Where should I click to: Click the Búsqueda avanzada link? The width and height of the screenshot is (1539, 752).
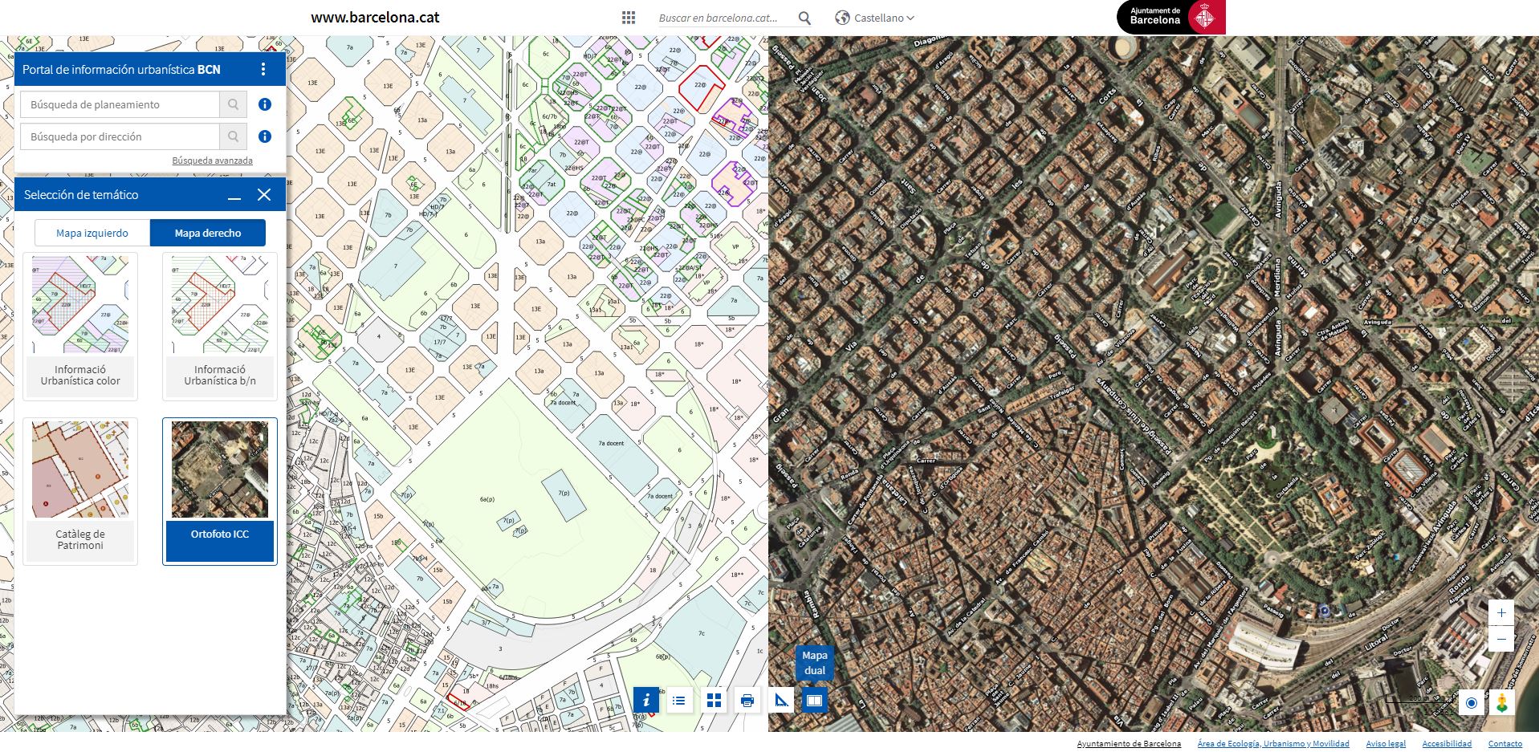pos(212,161)
